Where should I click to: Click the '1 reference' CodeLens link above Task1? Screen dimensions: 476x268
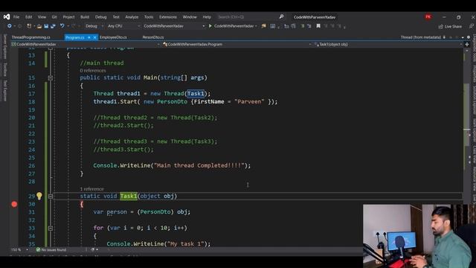click(x=91, y=189)
